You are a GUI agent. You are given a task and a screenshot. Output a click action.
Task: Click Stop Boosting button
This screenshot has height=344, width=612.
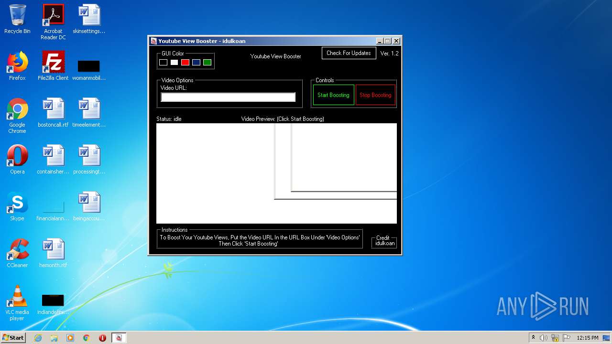point(375,95)
